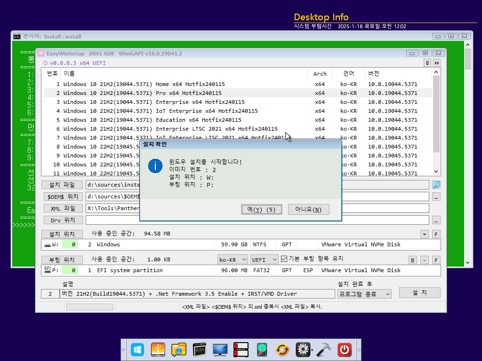Toggle the 기본 부팅 항목 유지 checkbox
Image resolution: width=482 pixels, height=361 pixels.
tap(284, 259)
